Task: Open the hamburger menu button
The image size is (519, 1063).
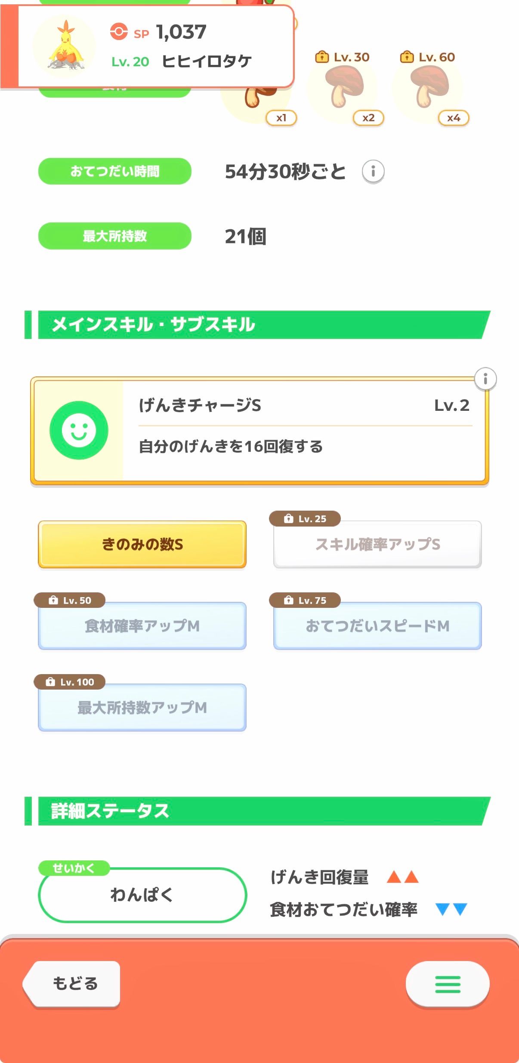Action: [x=447, y=984]
